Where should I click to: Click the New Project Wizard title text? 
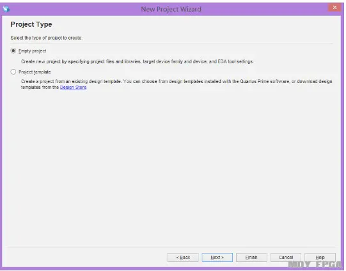[x=171, y=9]
